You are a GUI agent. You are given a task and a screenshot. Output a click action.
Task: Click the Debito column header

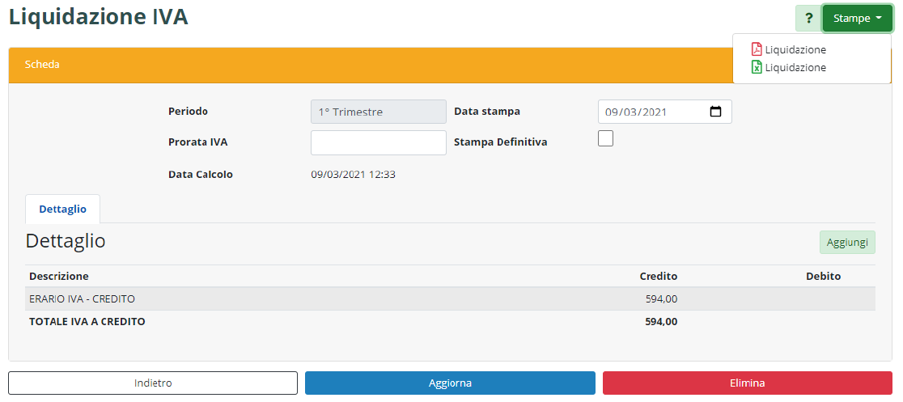[823, 276]
